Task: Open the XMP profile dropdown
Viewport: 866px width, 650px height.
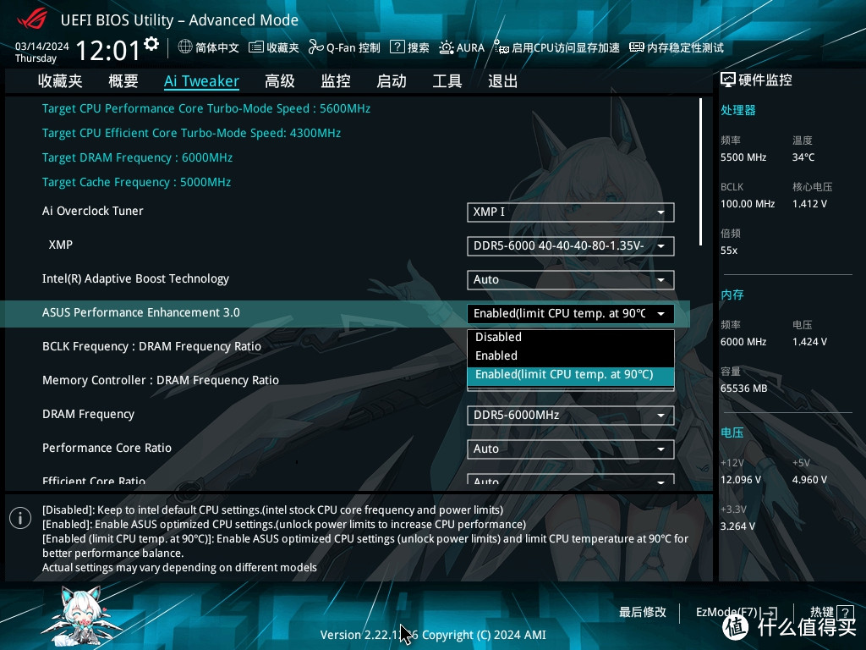Action: 571,246
